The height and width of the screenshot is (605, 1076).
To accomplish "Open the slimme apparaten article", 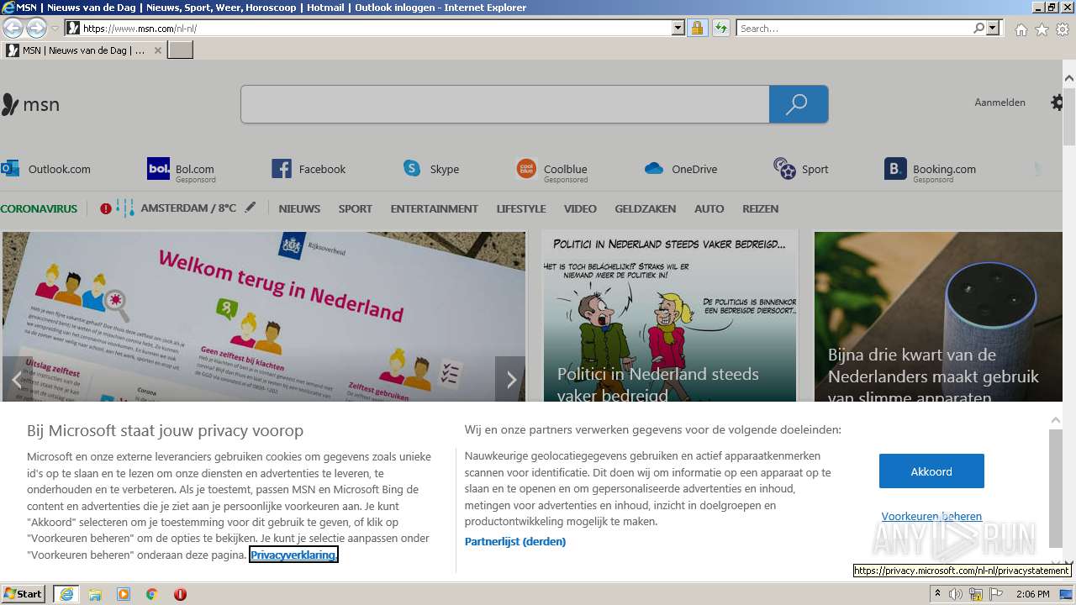I will [x=939, y=317].
